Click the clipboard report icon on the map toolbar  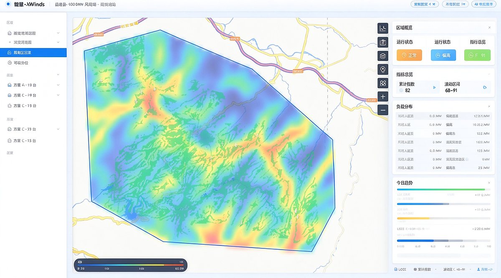point(383,42)
